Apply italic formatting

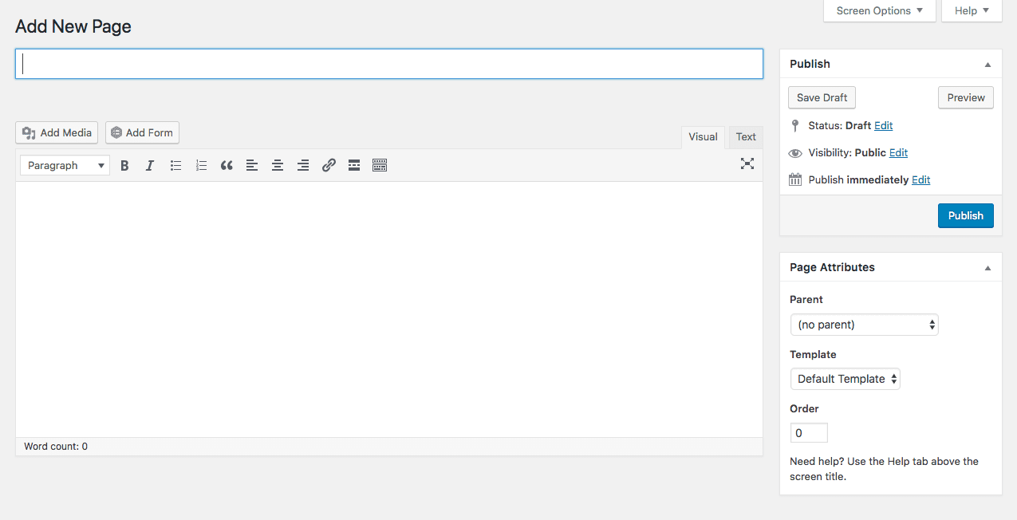(x=150, y=165)
